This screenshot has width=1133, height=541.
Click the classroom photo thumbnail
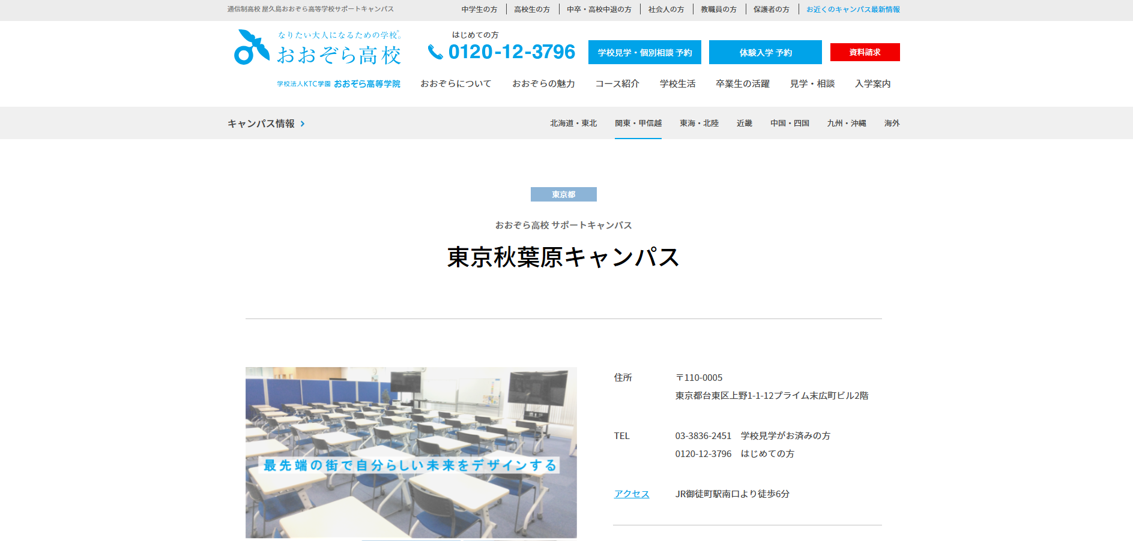pyautogui.click(x=411, y=452)
